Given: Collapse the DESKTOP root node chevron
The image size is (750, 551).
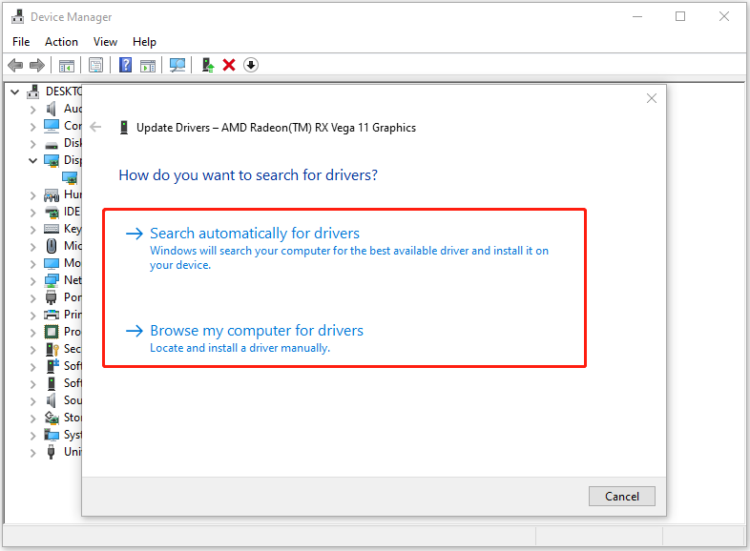Looking at the screenshot, I should click(x=15, y=92).
